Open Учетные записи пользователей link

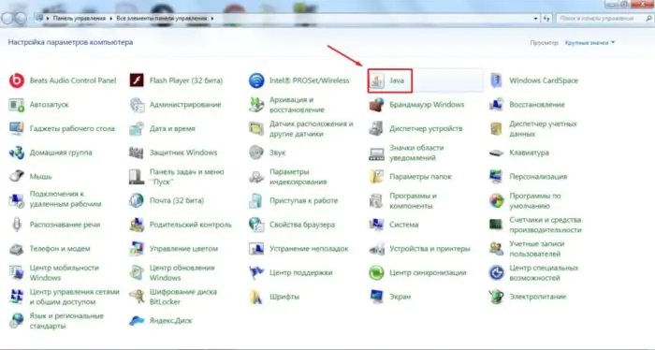point(537,249)
